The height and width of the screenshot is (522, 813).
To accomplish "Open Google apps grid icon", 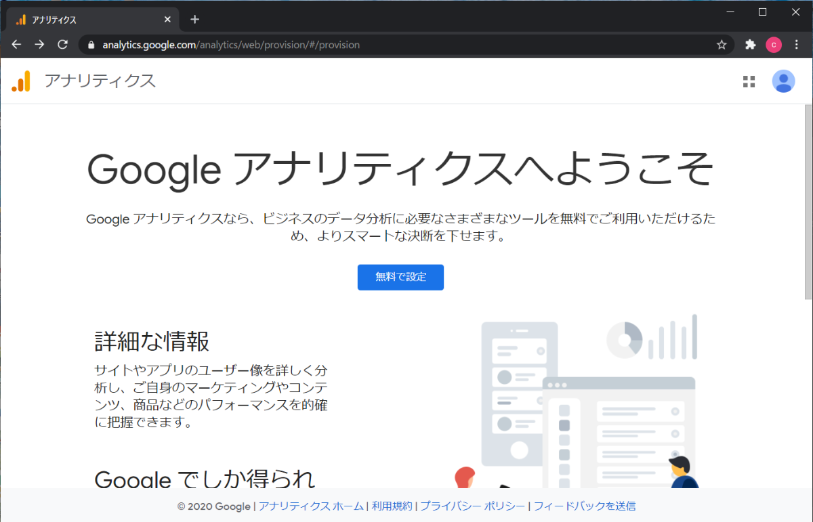I will (749, 81).
